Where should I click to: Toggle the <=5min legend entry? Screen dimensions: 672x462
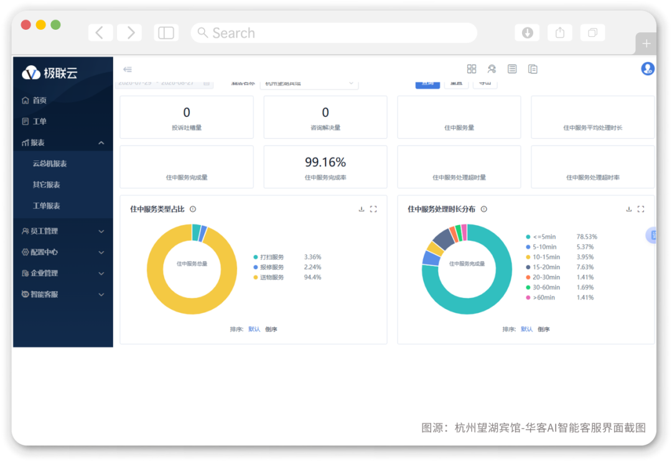pyautogui.click(x=541, y=237)
